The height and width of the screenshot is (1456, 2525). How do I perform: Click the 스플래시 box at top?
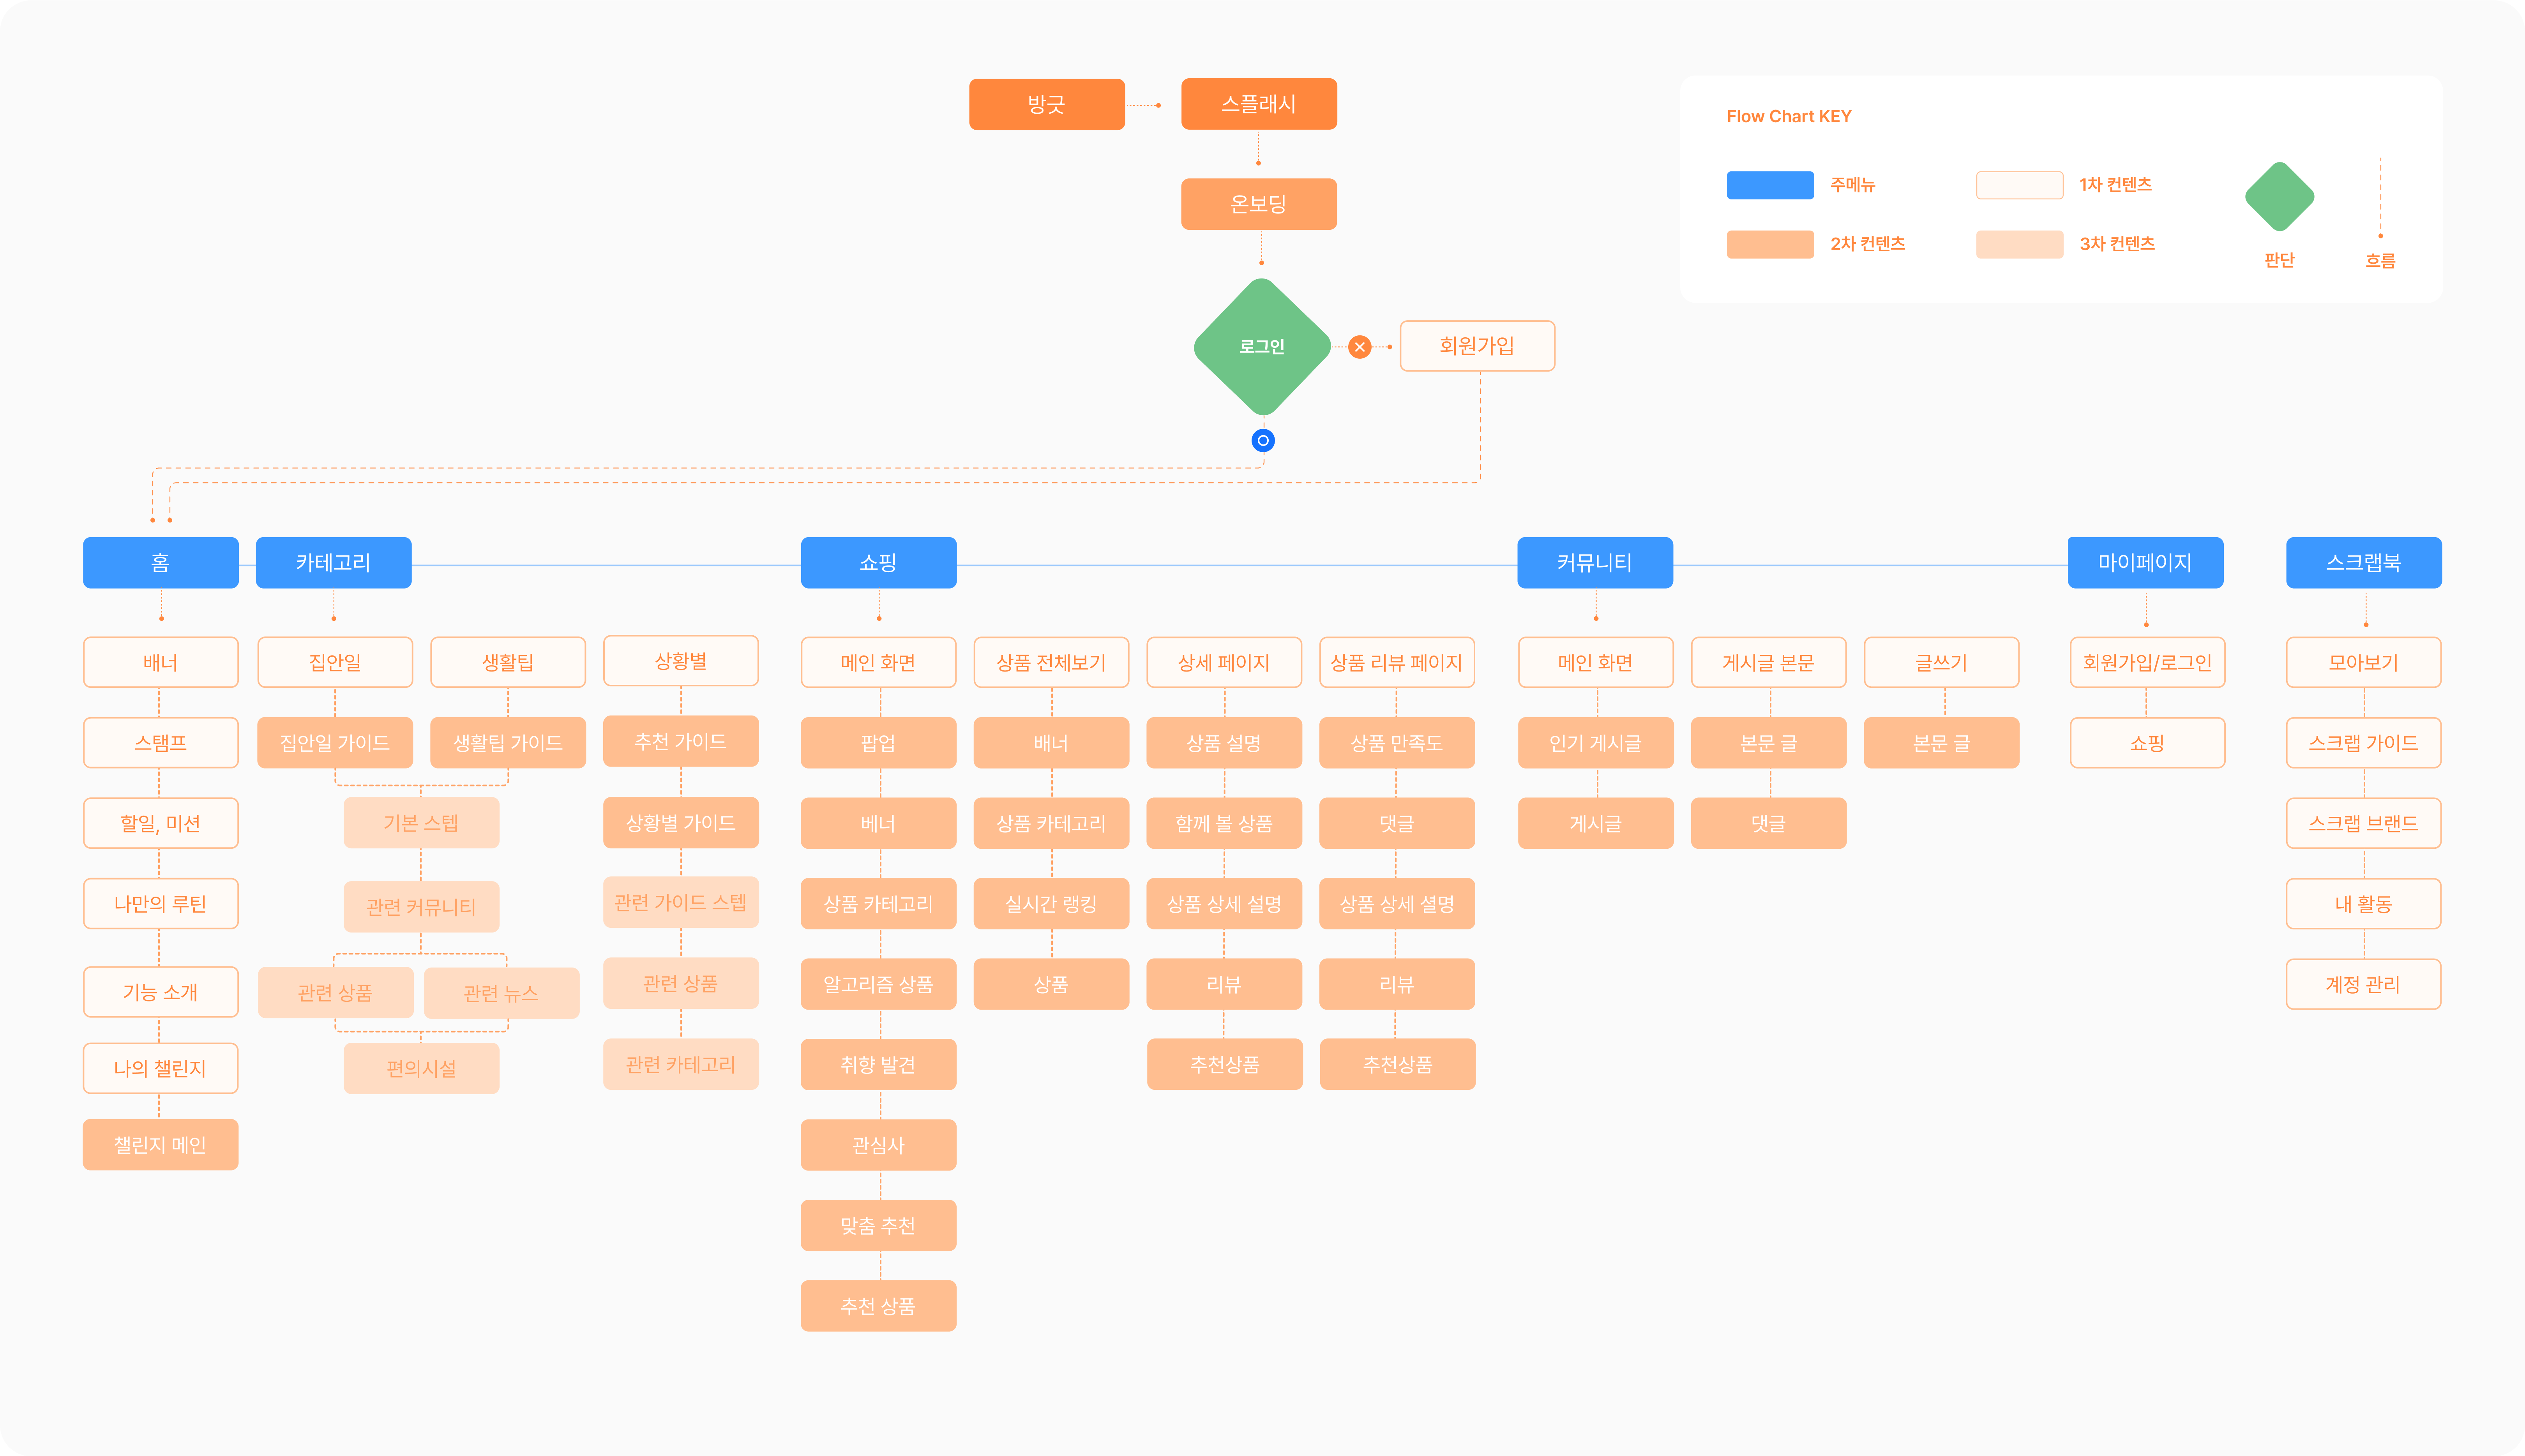click(x=1259, y=104)
